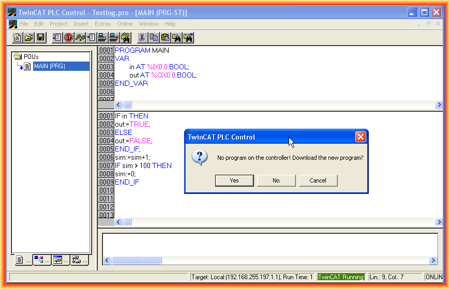Collapse the POUs folder in the tree
The width and height of the screenshot is (450, 289).
pos(18,56)
